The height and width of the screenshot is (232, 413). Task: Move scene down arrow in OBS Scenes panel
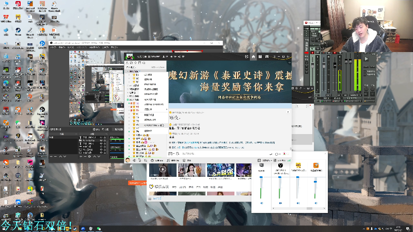coord(65,157)
